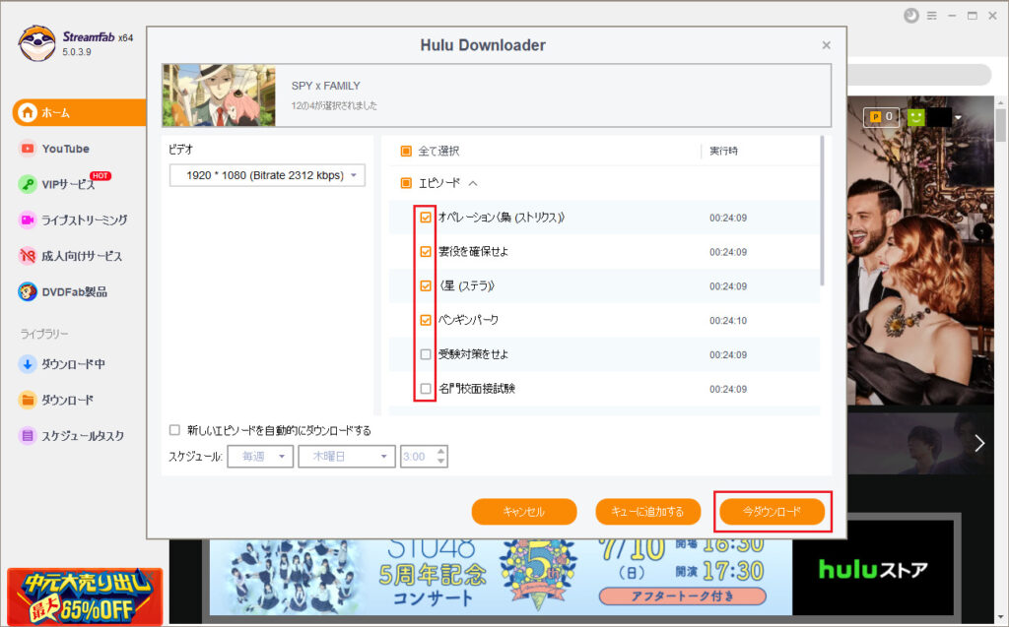Viewport: 1009px width, 627px height.
Task: Click the スケジュールタスク icon
Action: [x=27, y=436]
